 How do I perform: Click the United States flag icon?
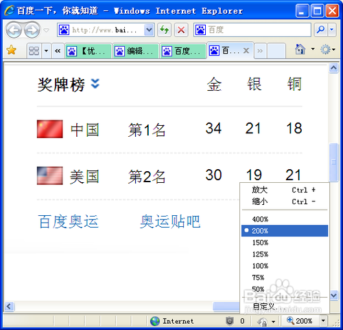pos(50,175)
